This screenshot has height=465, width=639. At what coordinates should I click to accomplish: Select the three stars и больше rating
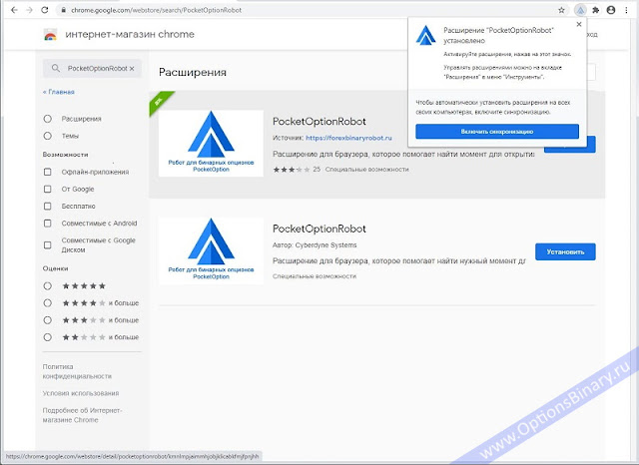click(x=48, y=320)
